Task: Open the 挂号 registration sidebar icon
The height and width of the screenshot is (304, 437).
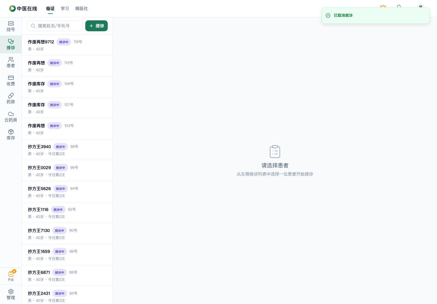Action: point(11,26)
